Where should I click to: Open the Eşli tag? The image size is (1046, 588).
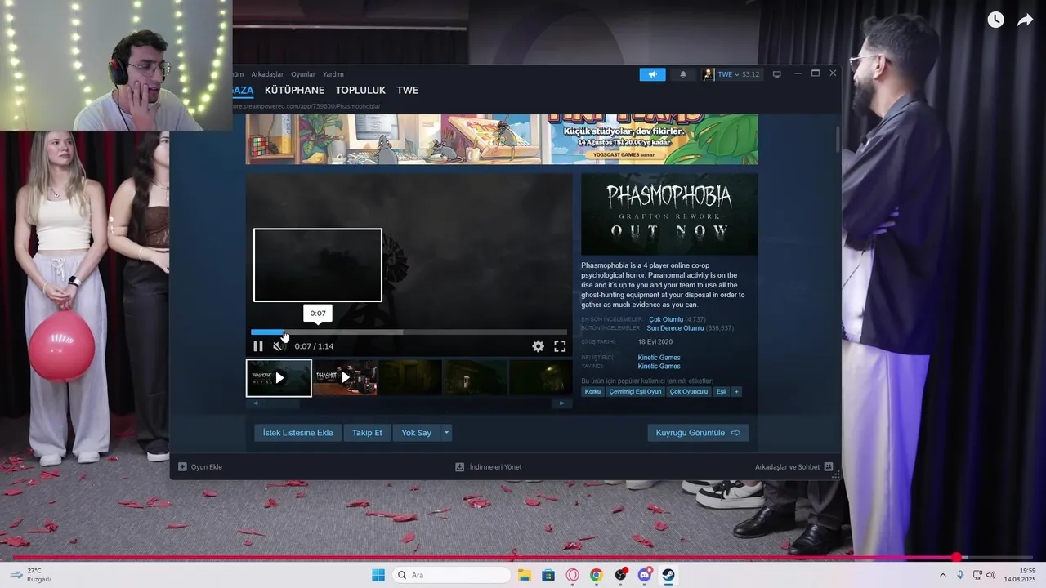[721, 392]
